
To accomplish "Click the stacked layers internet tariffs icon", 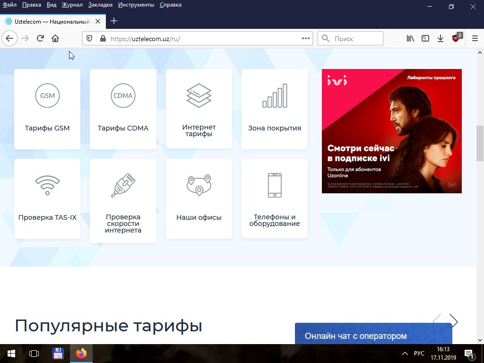I will 199,95.
